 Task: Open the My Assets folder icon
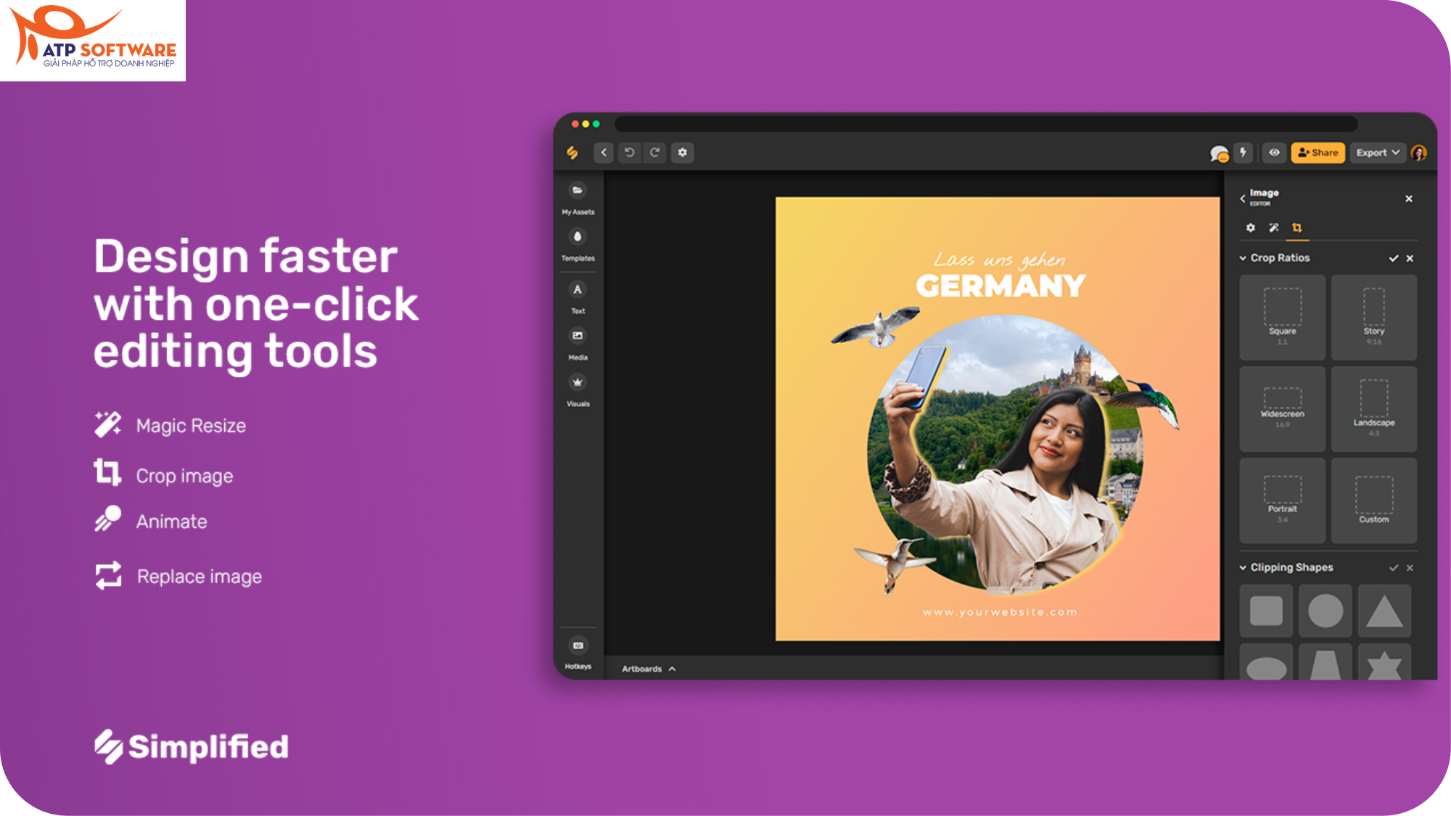coord(577,191)
